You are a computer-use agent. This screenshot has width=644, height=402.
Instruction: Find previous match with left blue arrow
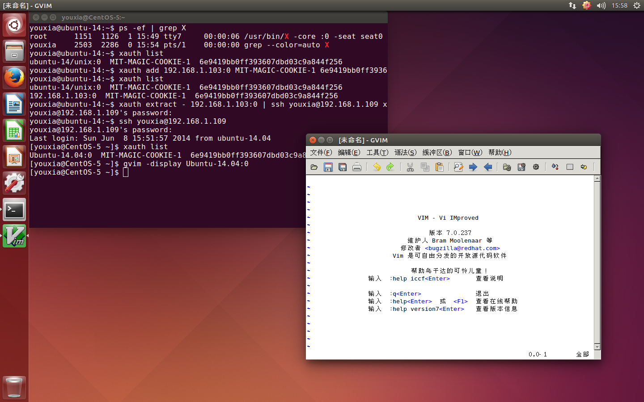(x=488, y=167)
